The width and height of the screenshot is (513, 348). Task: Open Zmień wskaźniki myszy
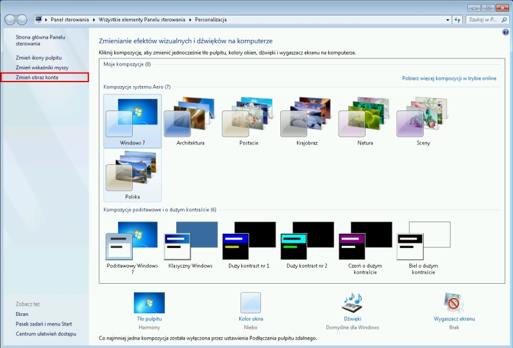[42, 67]
